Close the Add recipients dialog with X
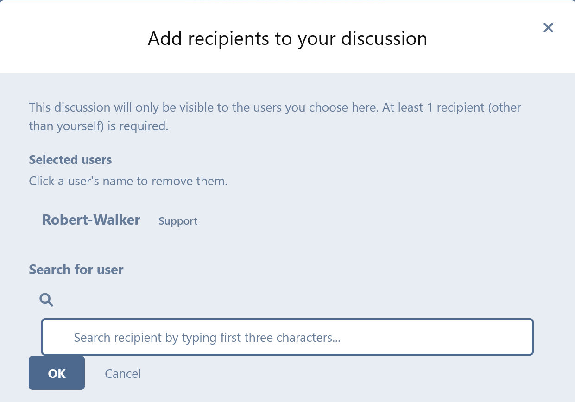 pyautogui.click(x=548, y=28)
